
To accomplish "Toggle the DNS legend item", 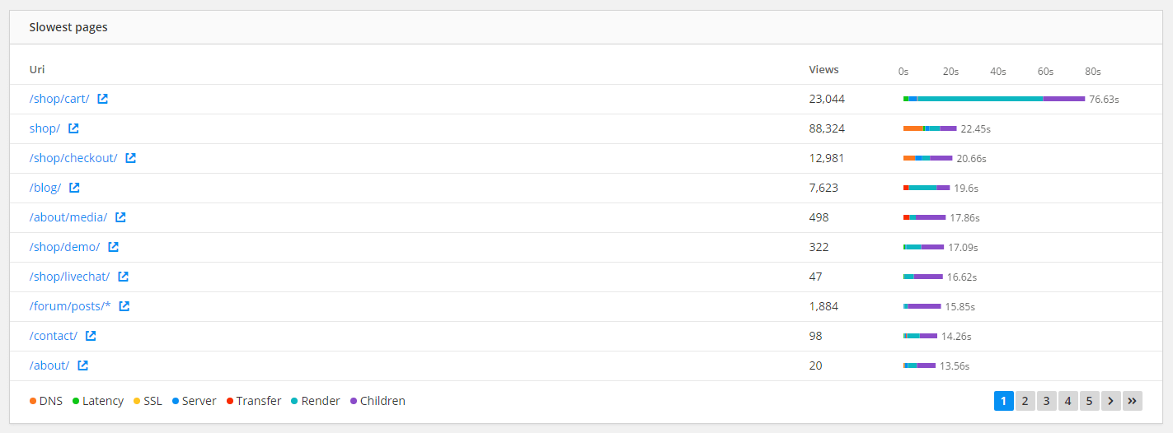I will (45, 401).
